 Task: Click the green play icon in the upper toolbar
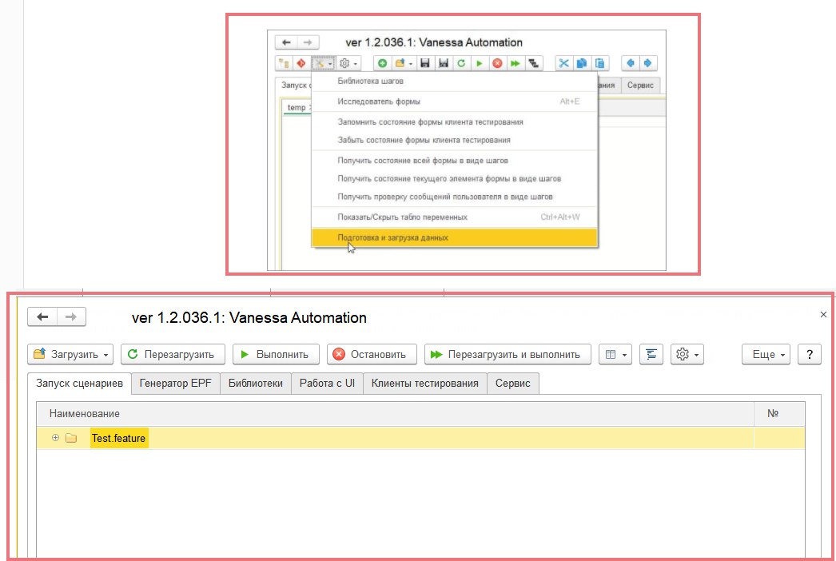[x=480, y=63]
